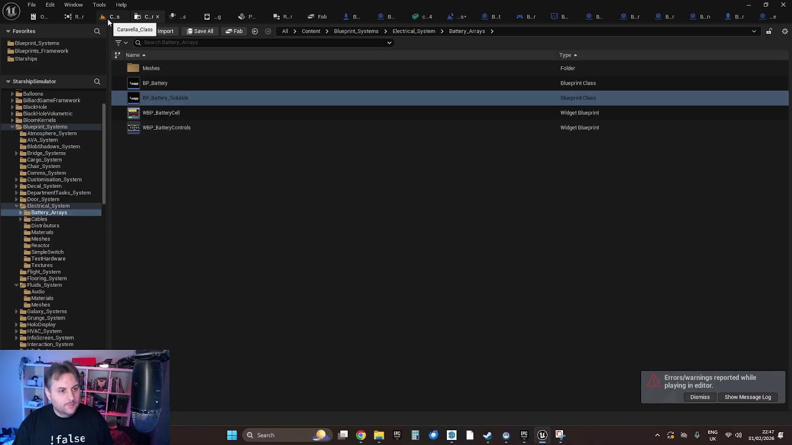Dismiss the errors notification
The image size is (792, 445).
pos(700,397)
